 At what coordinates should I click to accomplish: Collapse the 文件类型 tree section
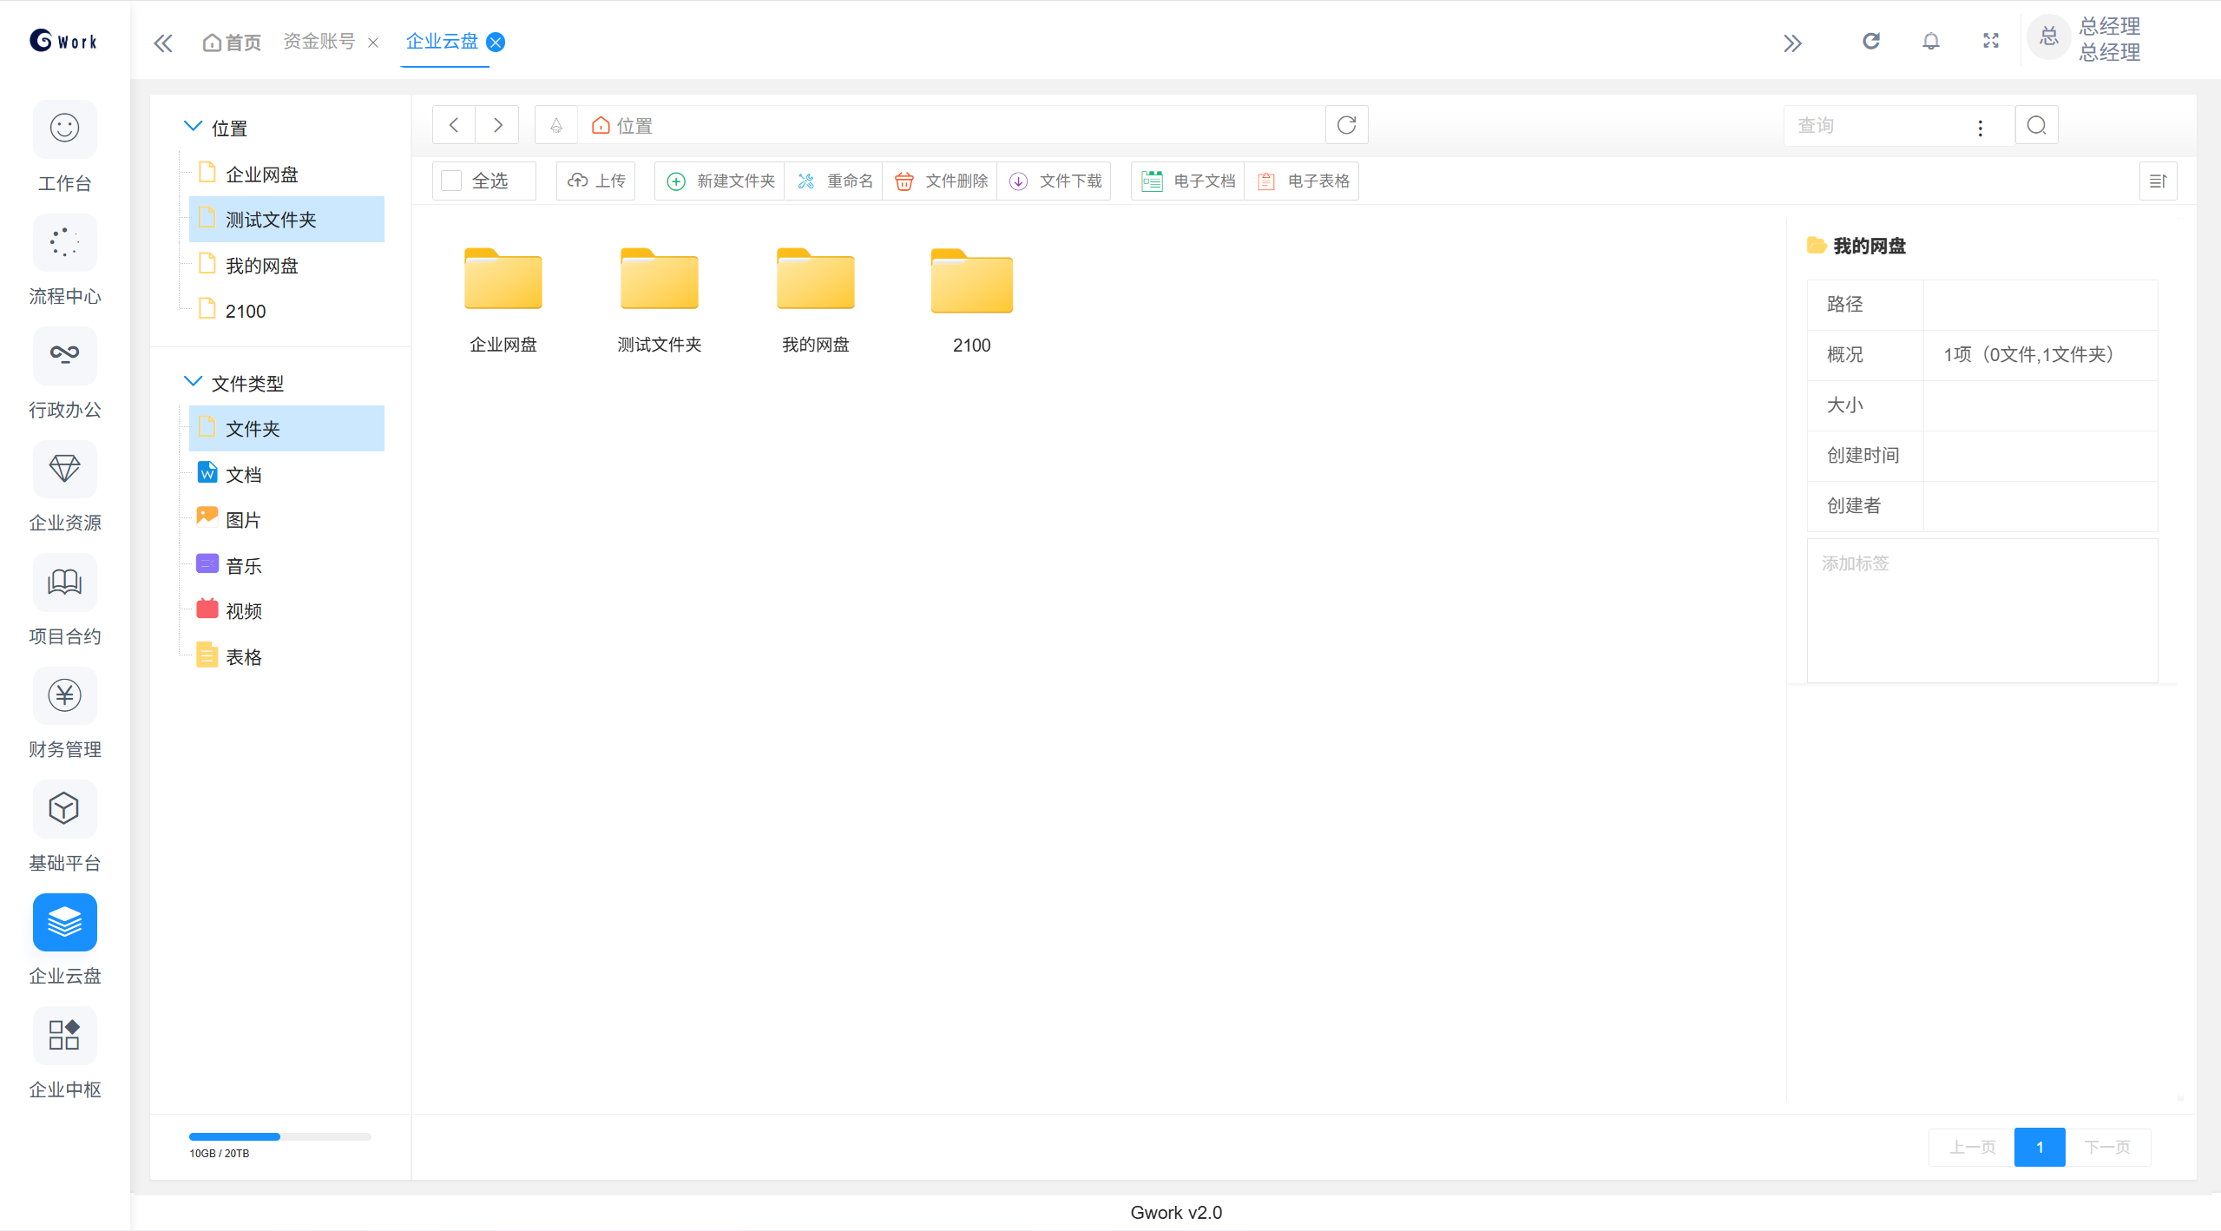193,382
